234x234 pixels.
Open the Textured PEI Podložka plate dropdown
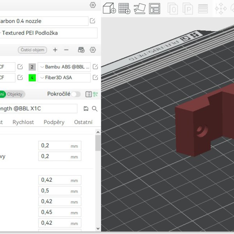pyautogui.click(x=49, y=33)
